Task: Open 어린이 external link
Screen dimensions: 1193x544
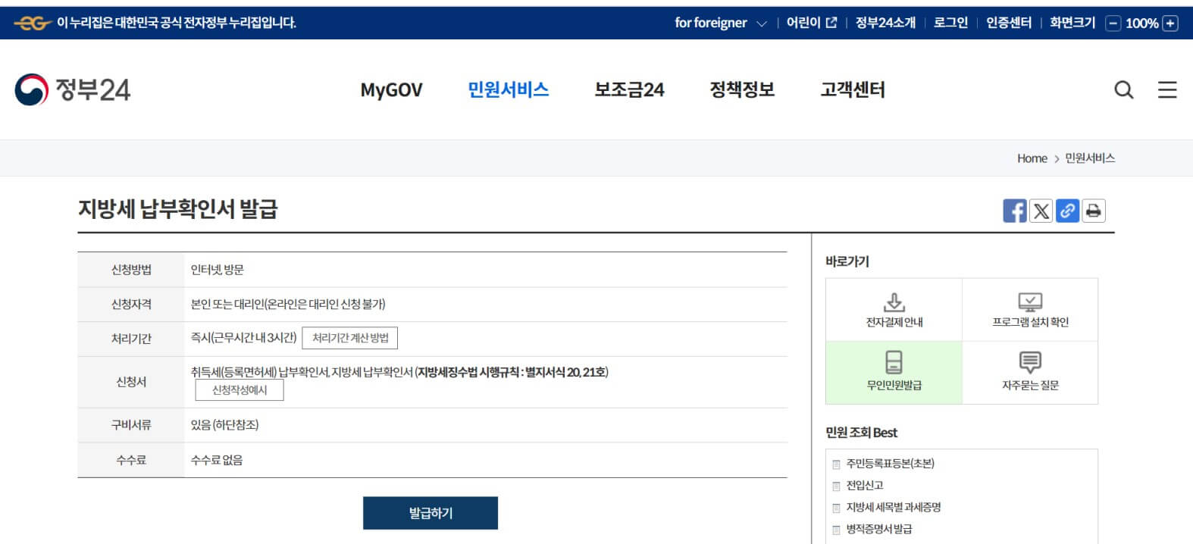Action: (x=811, y=23)
